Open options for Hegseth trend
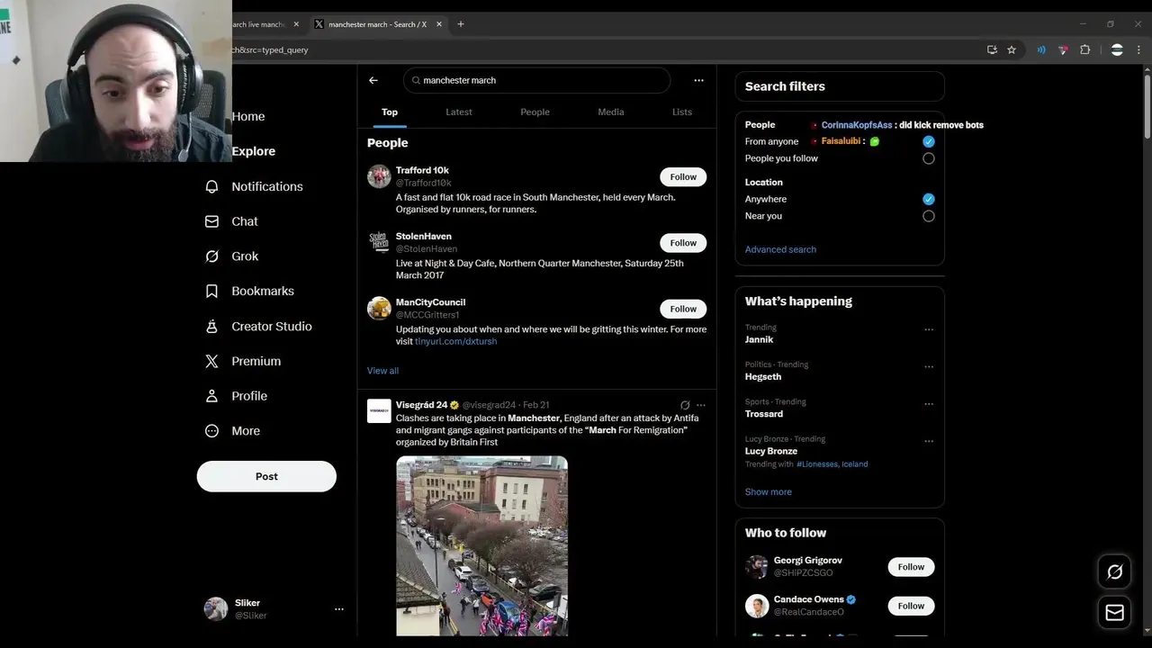The height and width of the screenshot is (648, 1152). coord(929,366)
